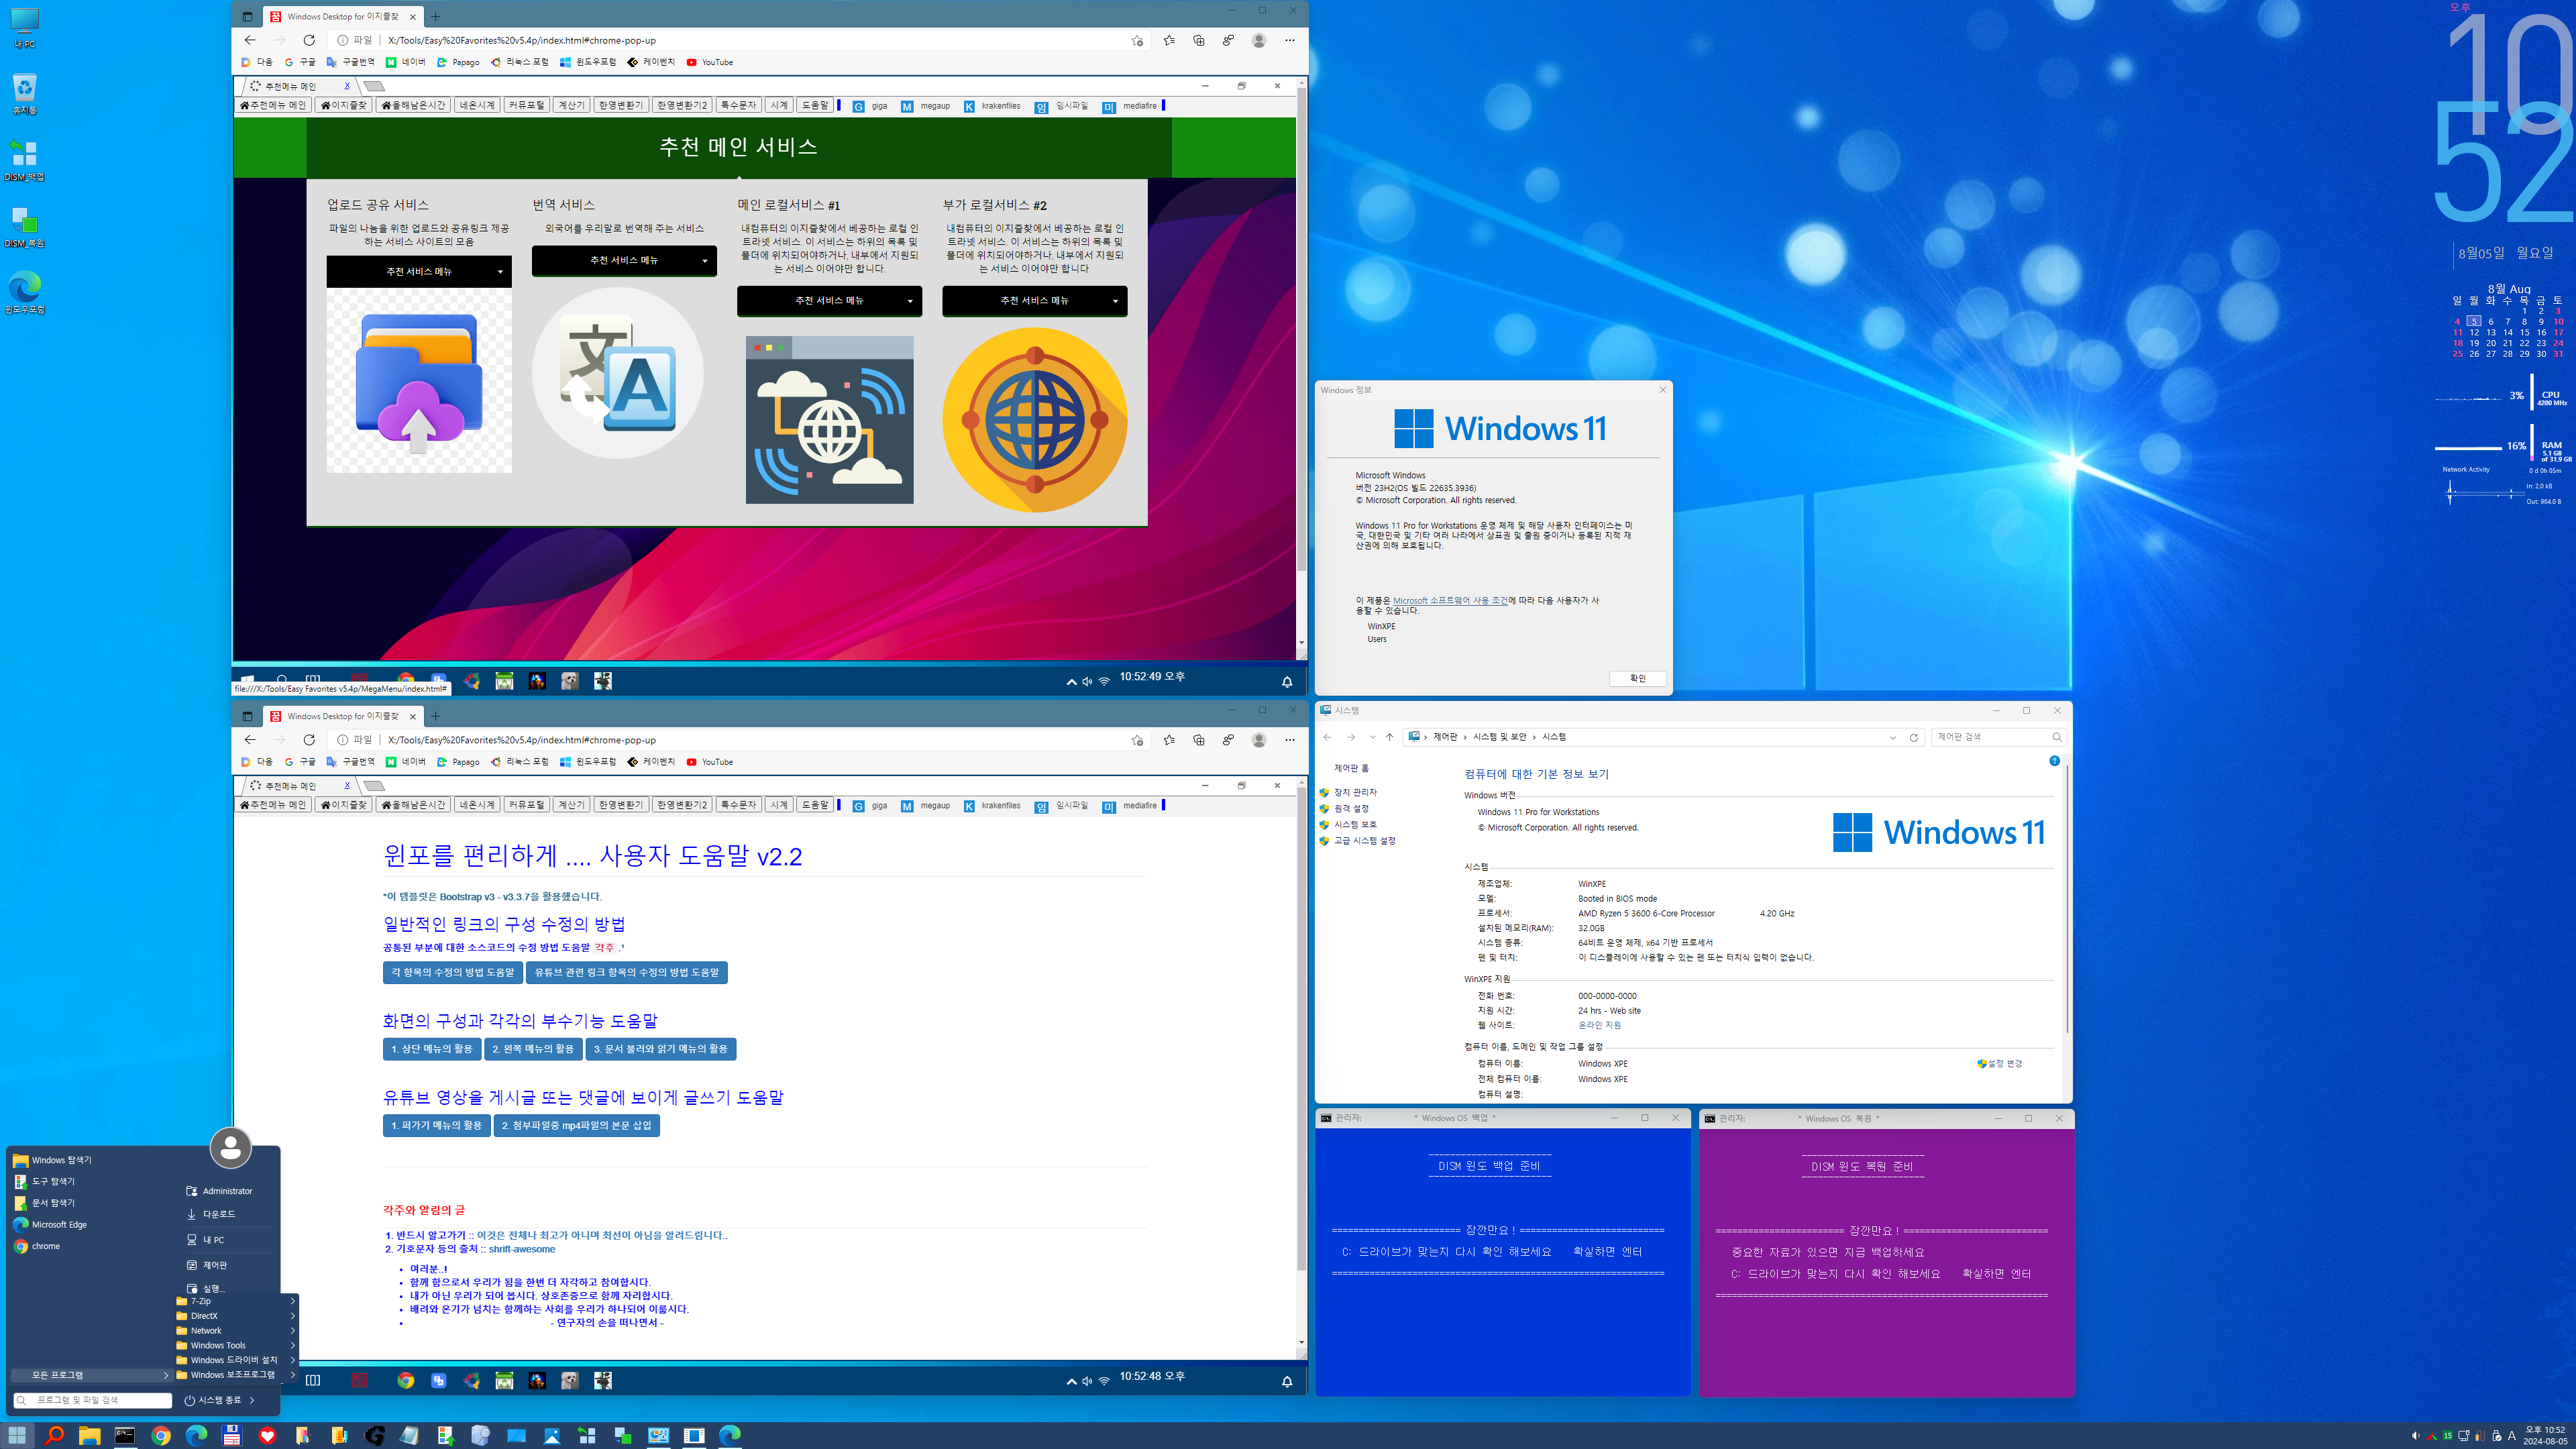Open the address bar dropdown in 시스템 window
Screen dimensions: 2576x1449
pyautogui.click(x=1893, y=737)
